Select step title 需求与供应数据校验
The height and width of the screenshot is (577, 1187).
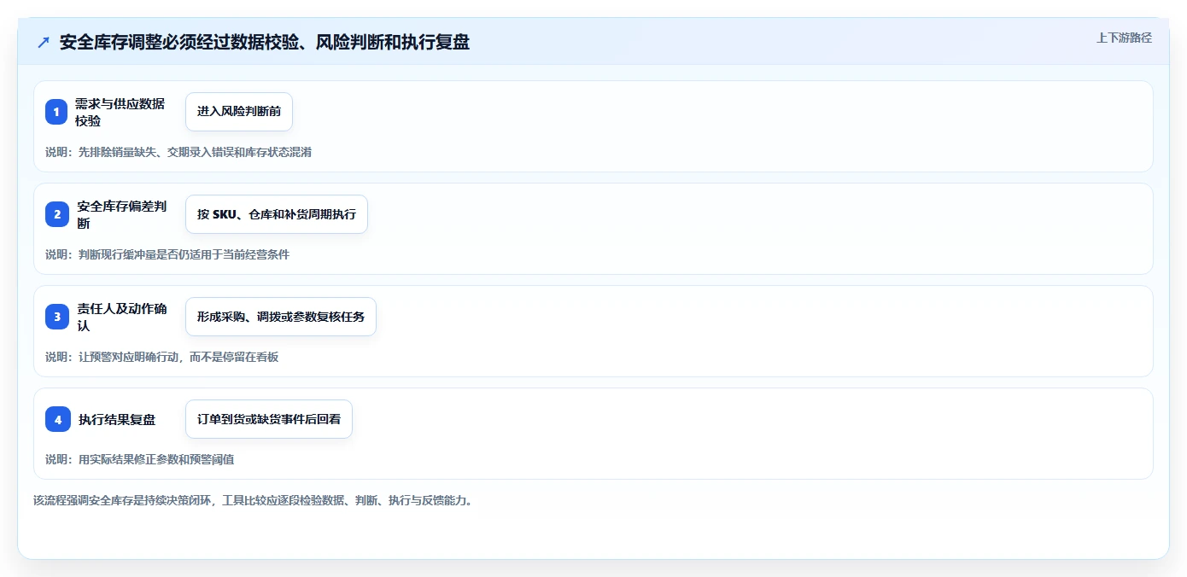coord(120,112)
